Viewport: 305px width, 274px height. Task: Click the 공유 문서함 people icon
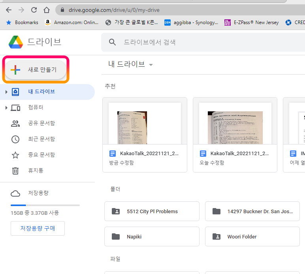tap(15, 124)
